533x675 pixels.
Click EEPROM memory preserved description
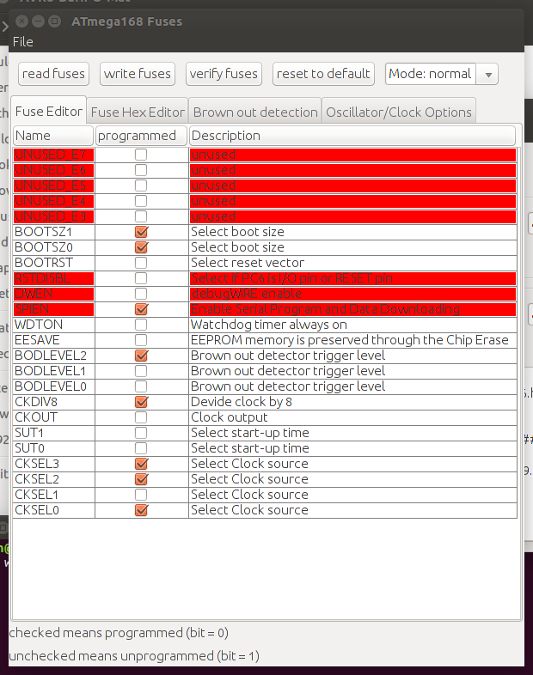[349, 340]
